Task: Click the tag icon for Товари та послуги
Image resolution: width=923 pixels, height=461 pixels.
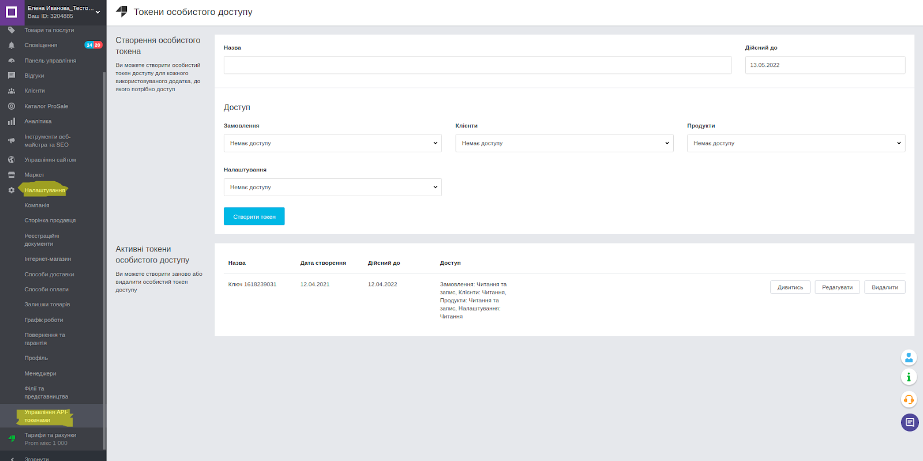Action: [12, 30]
